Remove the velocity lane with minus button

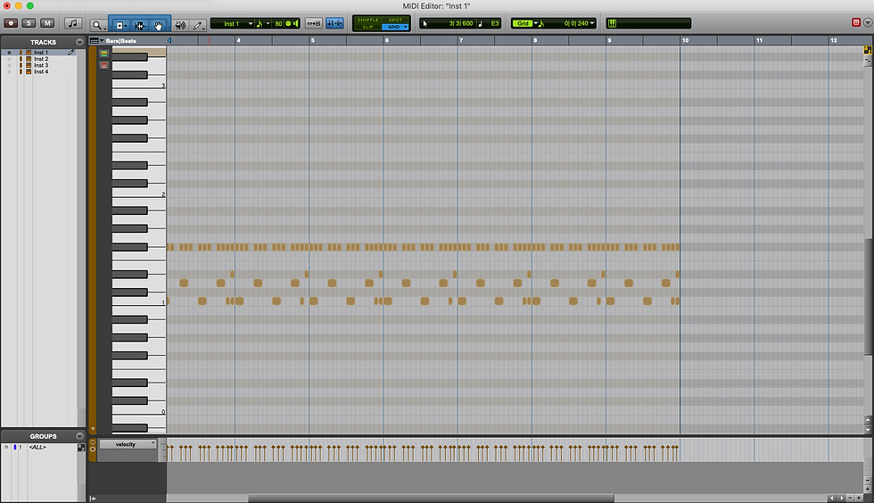(93, 442)
